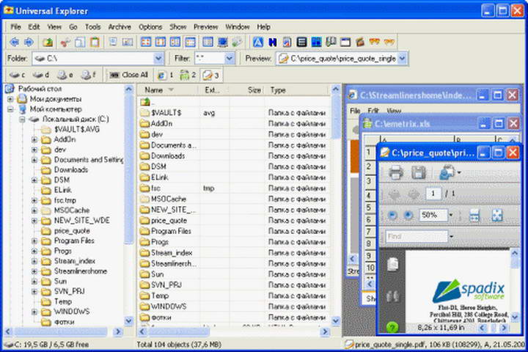
Task: Click the blue letter A toolbar icon
Action: [x=258, y=42]
